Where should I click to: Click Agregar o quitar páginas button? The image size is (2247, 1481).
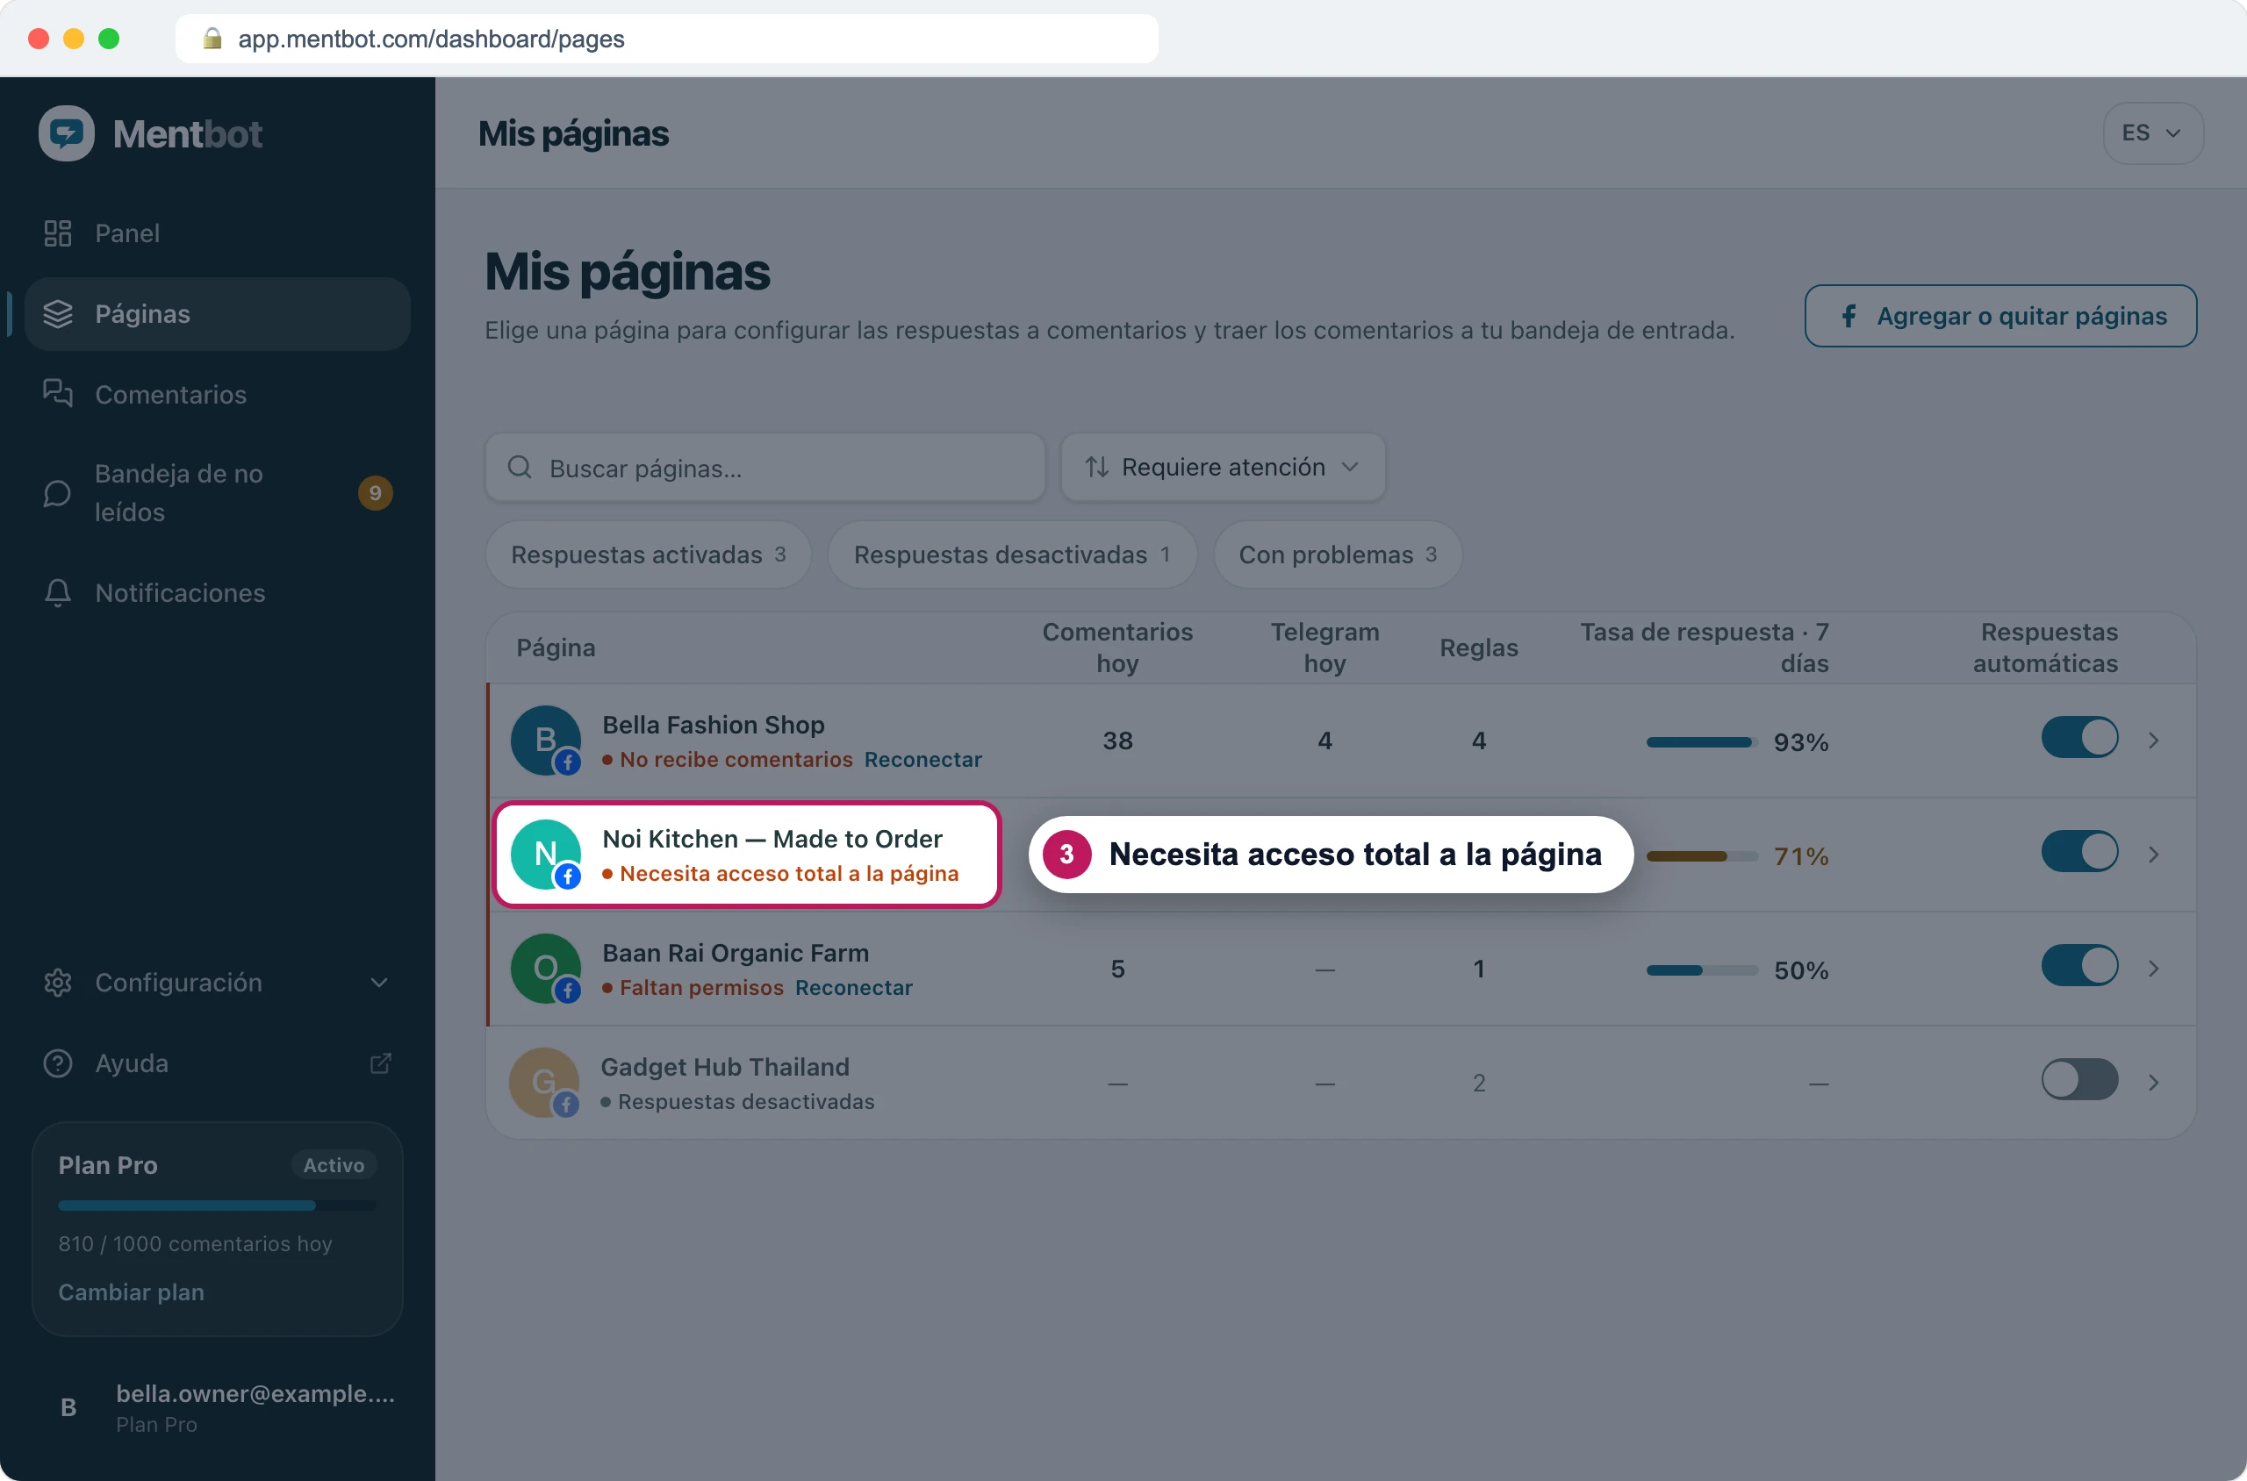(x=2000, y=316)
